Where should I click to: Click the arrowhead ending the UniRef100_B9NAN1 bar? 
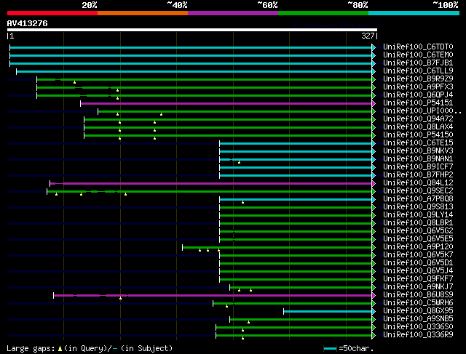[374, 159]
